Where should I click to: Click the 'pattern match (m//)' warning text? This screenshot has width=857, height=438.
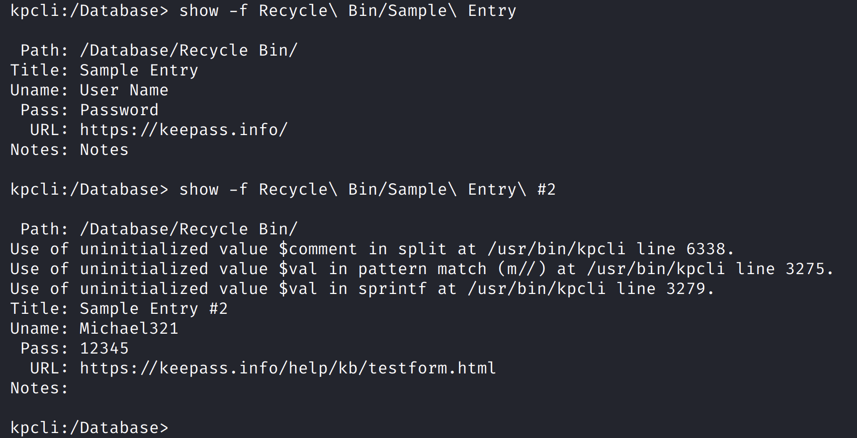click(x=452, y=269)
